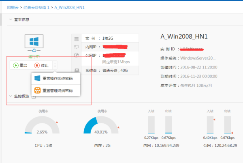The image size is (243, 163).
Task: Toggle the three-dot more actions menu
Action: click(55, 65)
